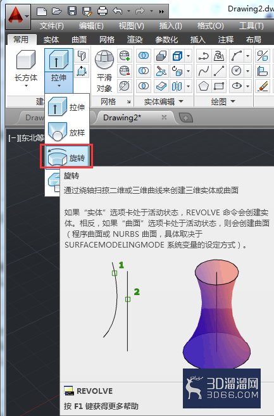The width and height of the screenshot is (274, 416).
Task: Click the Save As icon
Action: click(x=87, y=11)
